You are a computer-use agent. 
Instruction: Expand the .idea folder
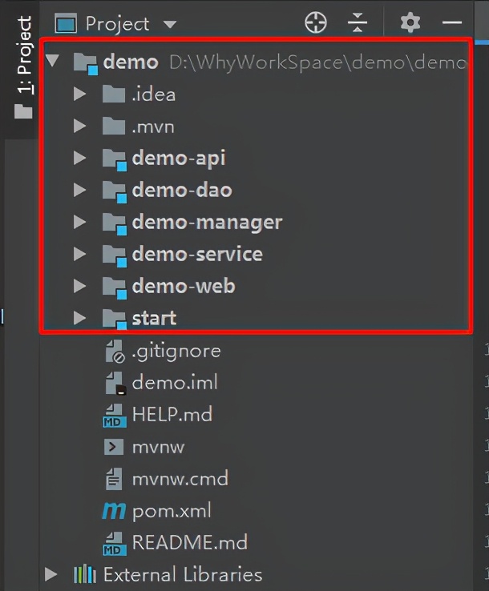[79, 94]
